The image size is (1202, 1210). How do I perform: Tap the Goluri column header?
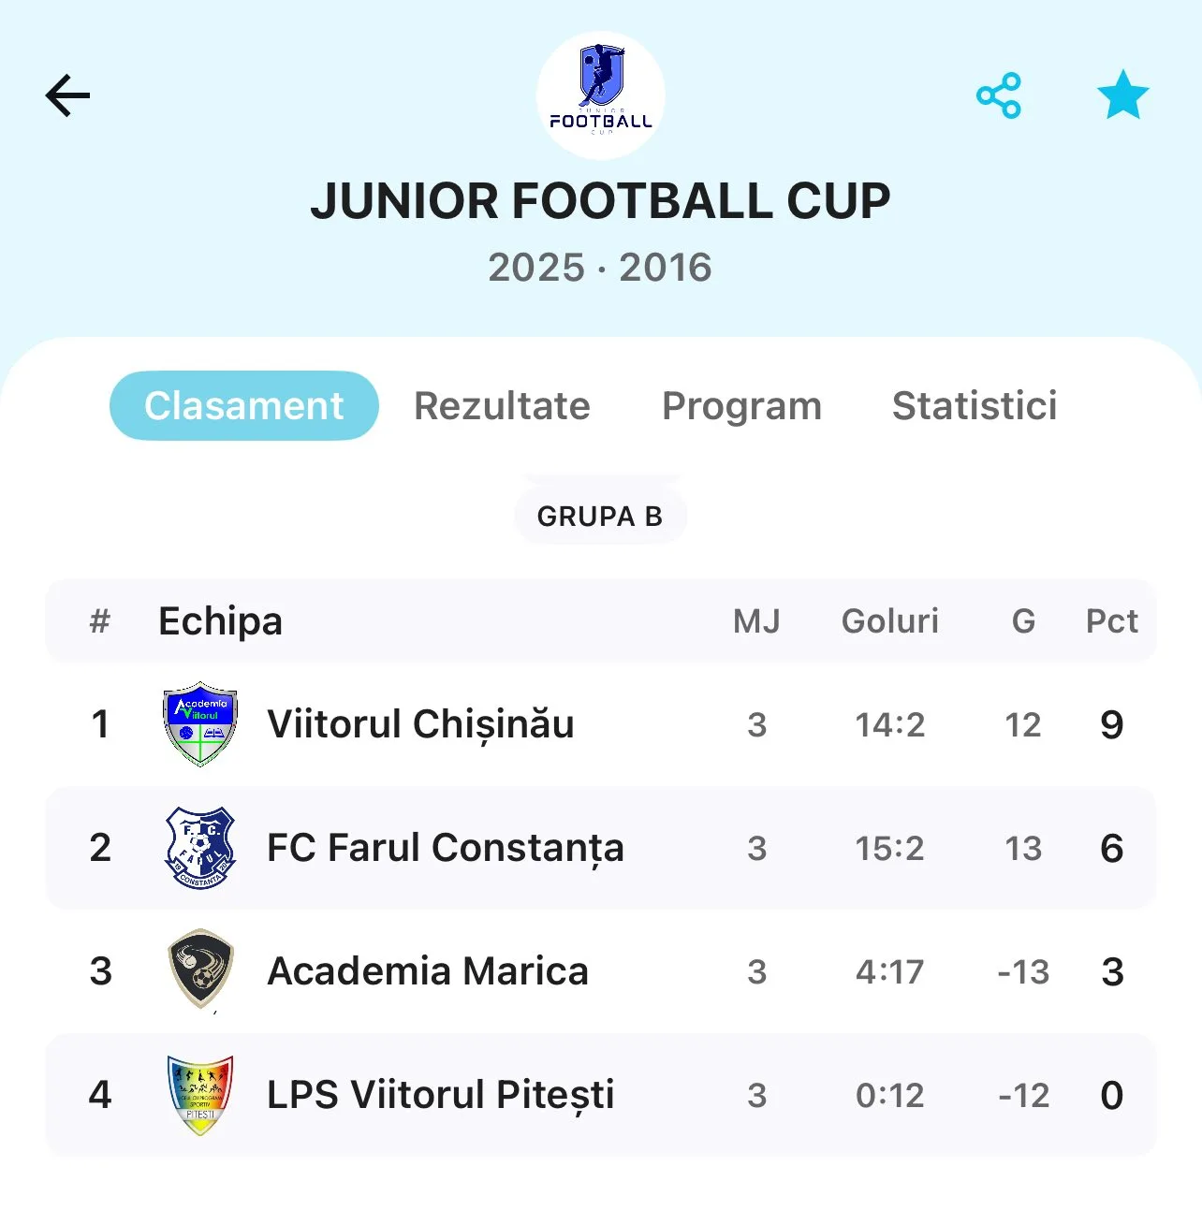click(x=889, y=621)
